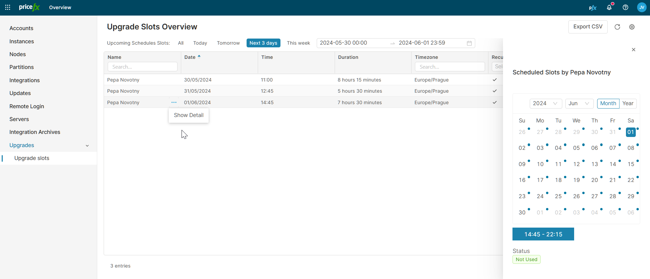Select the Month view radio button
This screenshot has width=650, height=279.
click(x=608, y=103)
